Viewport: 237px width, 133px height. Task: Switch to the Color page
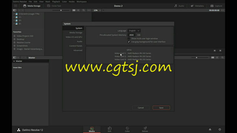pos(127,129)
